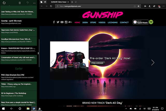This screenshot has width=166, height=111.
Task: Show hidden tray icons chevron
Action: point(126,109)
